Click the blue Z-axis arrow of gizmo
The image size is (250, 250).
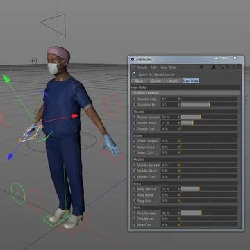pos(10,157)
